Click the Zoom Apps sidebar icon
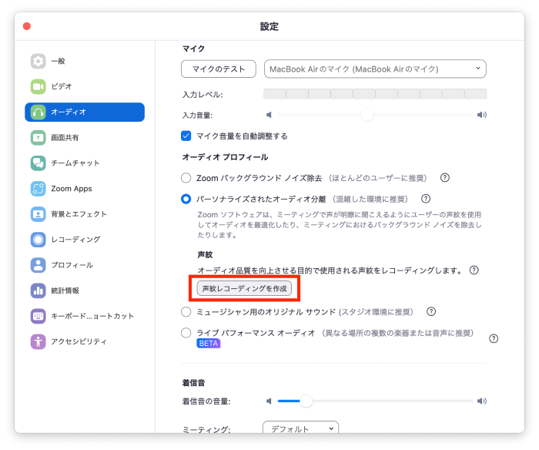This screenshot has height=450, width=539. point(38,188)
